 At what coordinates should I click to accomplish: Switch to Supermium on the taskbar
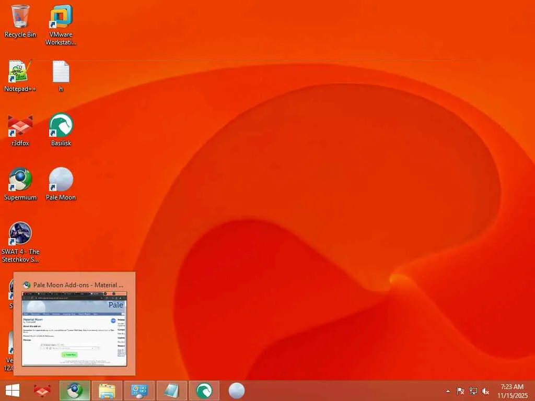click(x=74, y=391)
